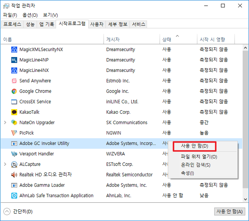This screenshot has height=221, width=249.
Task: Select the Send Anywhere icon
Action: [14, 81]
